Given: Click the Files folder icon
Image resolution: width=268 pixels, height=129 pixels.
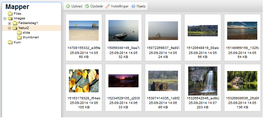Looking at the screenshot, I should click(x=10, y=13).
